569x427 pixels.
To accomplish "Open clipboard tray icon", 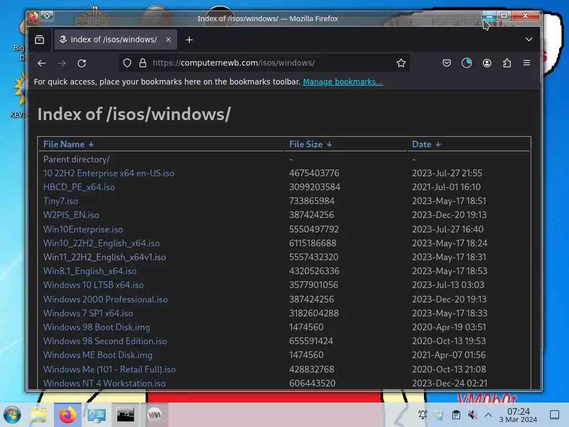I will click(x=456, y=415).
